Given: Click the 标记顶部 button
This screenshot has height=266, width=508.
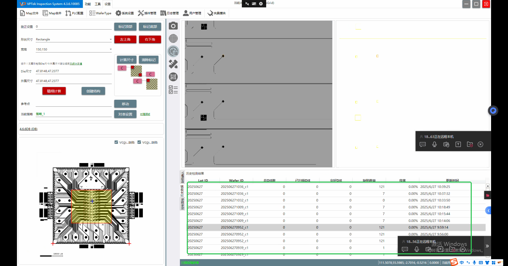Looking at the screenshot, I should pos(125,27).
